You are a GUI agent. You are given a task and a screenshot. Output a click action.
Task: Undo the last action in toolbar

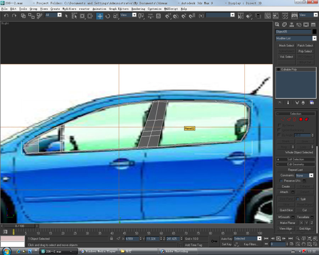pos(6,16)
